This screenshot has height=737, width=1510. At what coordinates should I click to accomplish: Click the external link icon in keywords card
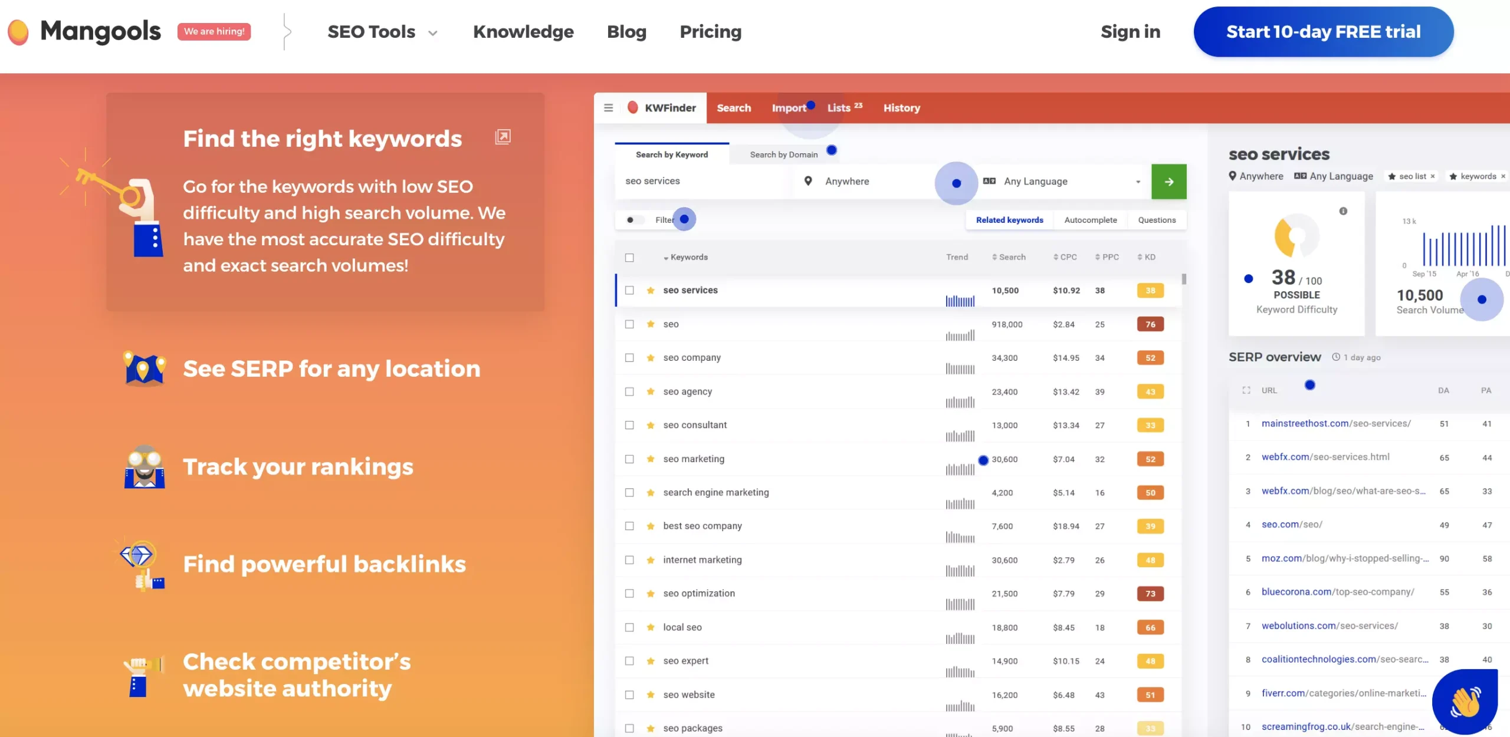click(503, 137)
